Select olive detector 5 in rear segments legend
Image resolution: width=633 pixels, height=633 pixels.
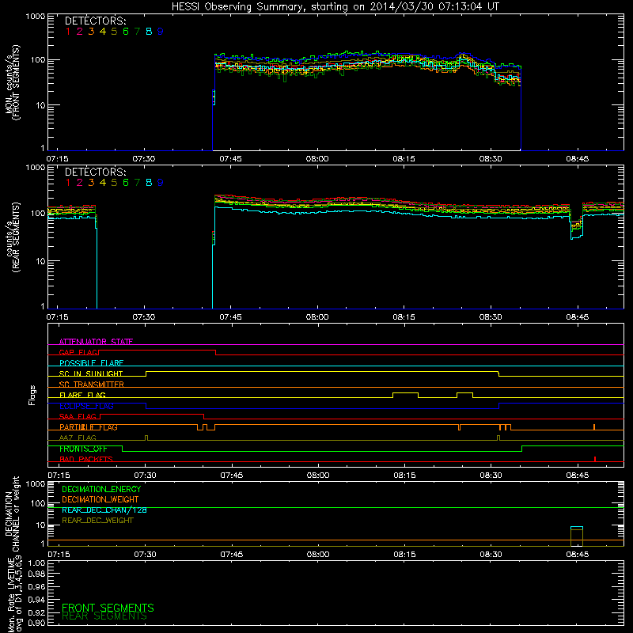click(x=114, y=183)
